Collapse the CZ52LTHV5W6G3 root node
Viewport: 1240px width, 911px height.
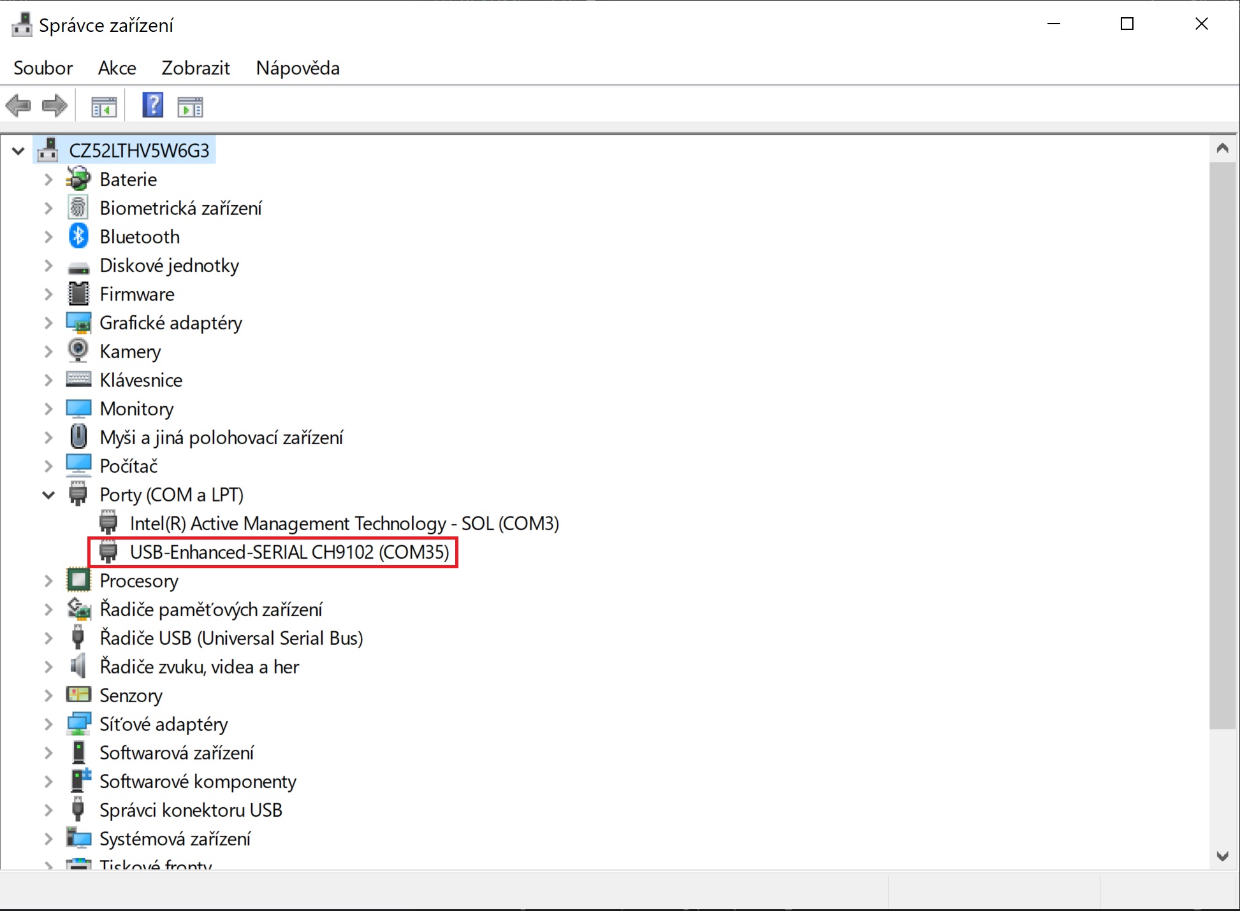pos(18,151)
